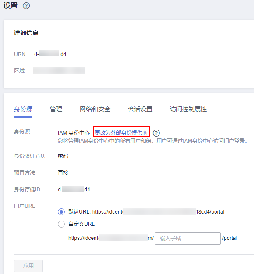Open the 身份源 tab
The image size is (254, 274).
click(x=23, y=109)
